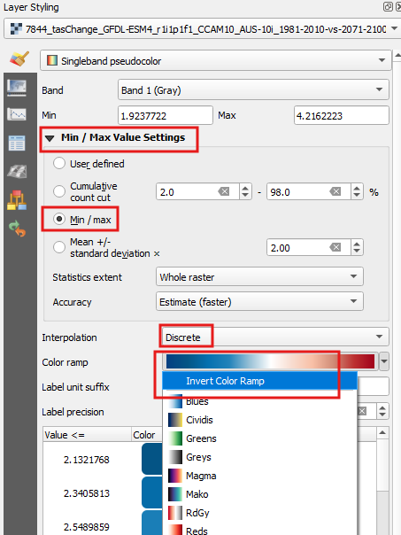The width and height of the screenshot is (401, 535).
Task: Choose Invert Color Ramp menu entry
Action: (259, 381)
